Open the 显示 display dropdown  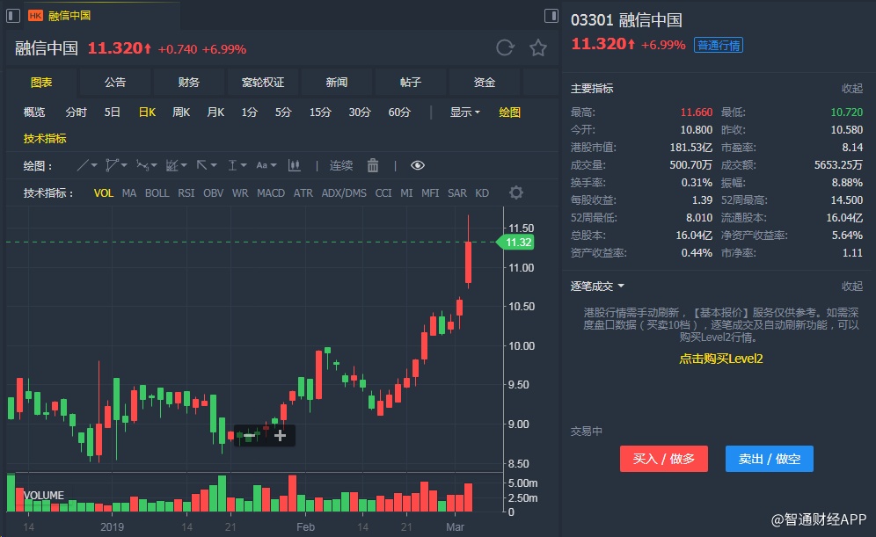(464, 112)
